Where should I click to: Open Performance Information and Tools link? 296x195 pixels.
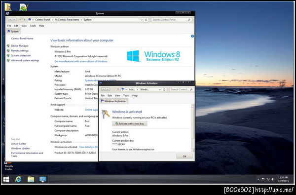tap(27, 155)
